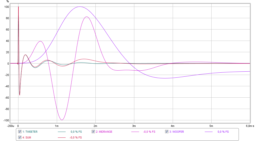Select the 2: MIDRANGE legend label
The image size is (255, 141).
point(104,132)
